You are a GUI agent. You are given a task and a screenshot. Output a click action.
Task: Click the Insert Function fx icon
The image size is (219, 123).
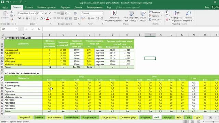pos(39,29)
